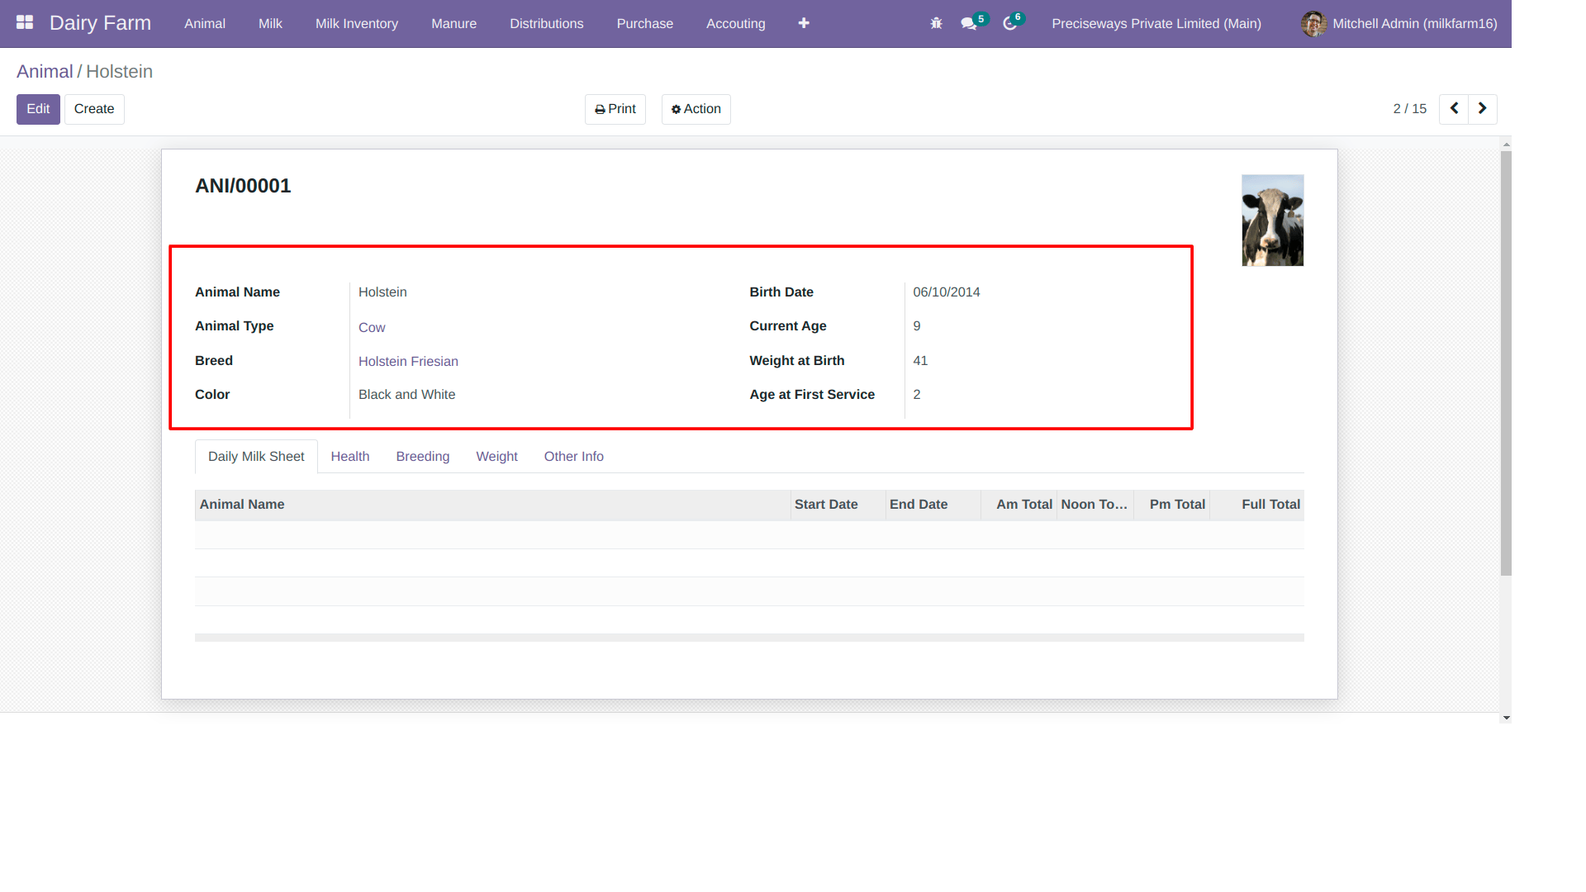This screenshot has height=892, width=1586.
Task: Open the Purchase menu
Action: (645, 23)
